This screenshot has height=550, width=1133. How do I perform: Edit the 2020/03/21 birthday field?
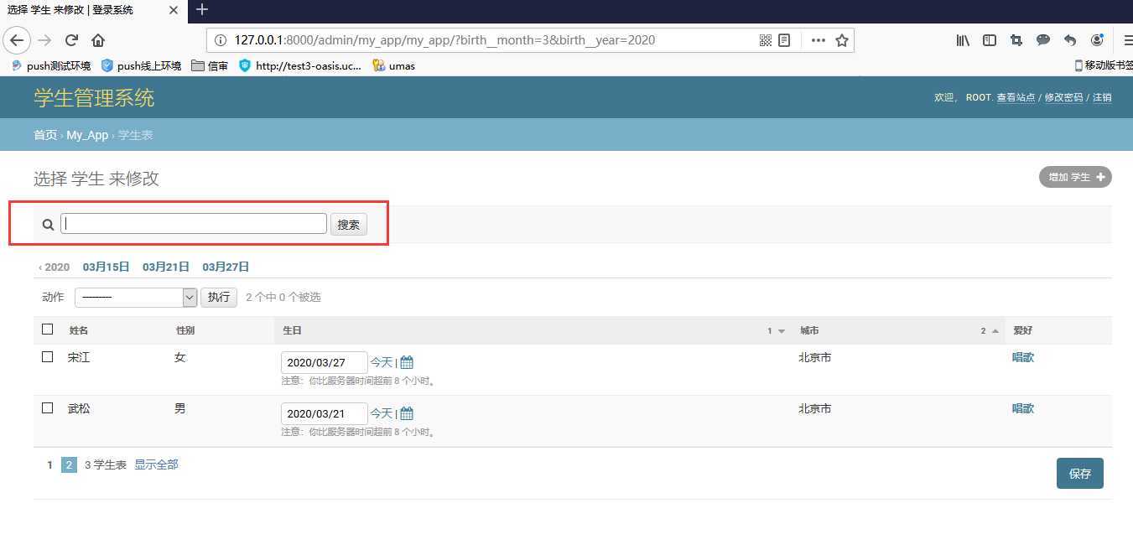coord(325,413)
